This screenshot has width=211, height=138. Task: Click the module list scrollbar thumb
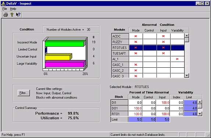[x=187, y=40]
